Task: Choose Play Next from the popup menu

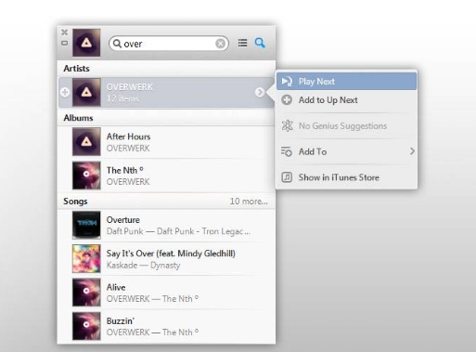Action: (346, 82)
